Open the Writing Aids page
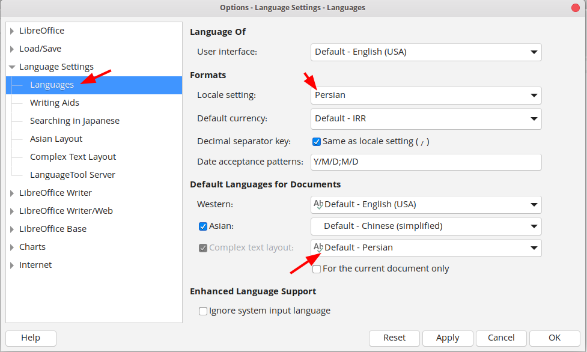Image resolution: width=587 pixels, height=352 pixels. [55, 103]
